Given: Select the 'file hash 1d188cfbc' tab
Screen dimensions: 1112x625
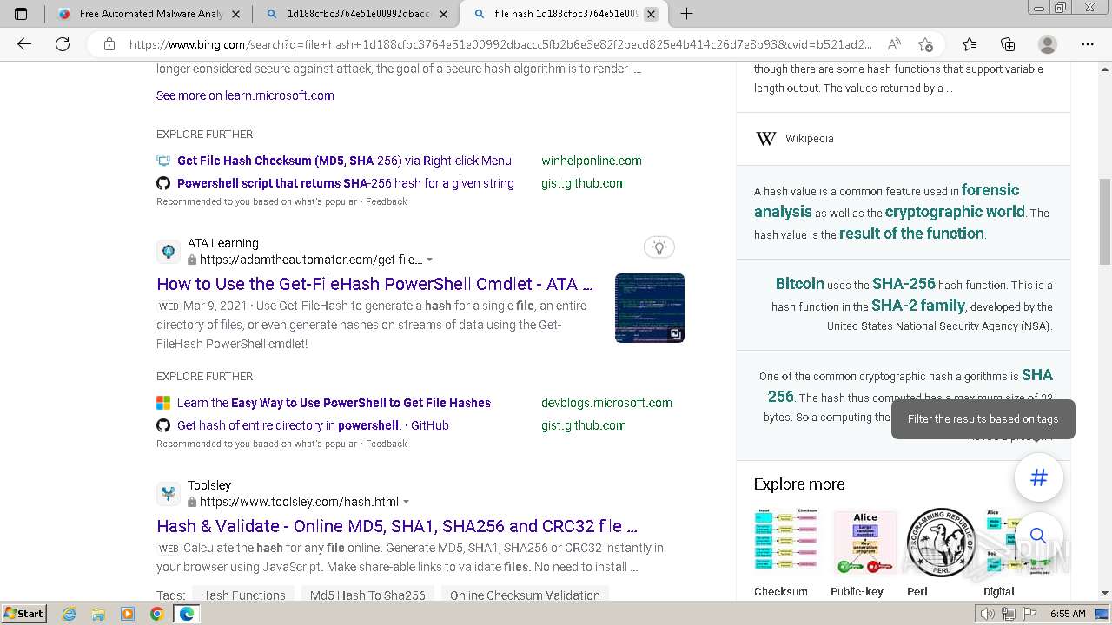Looking at the screenshot, I should 563,14.
